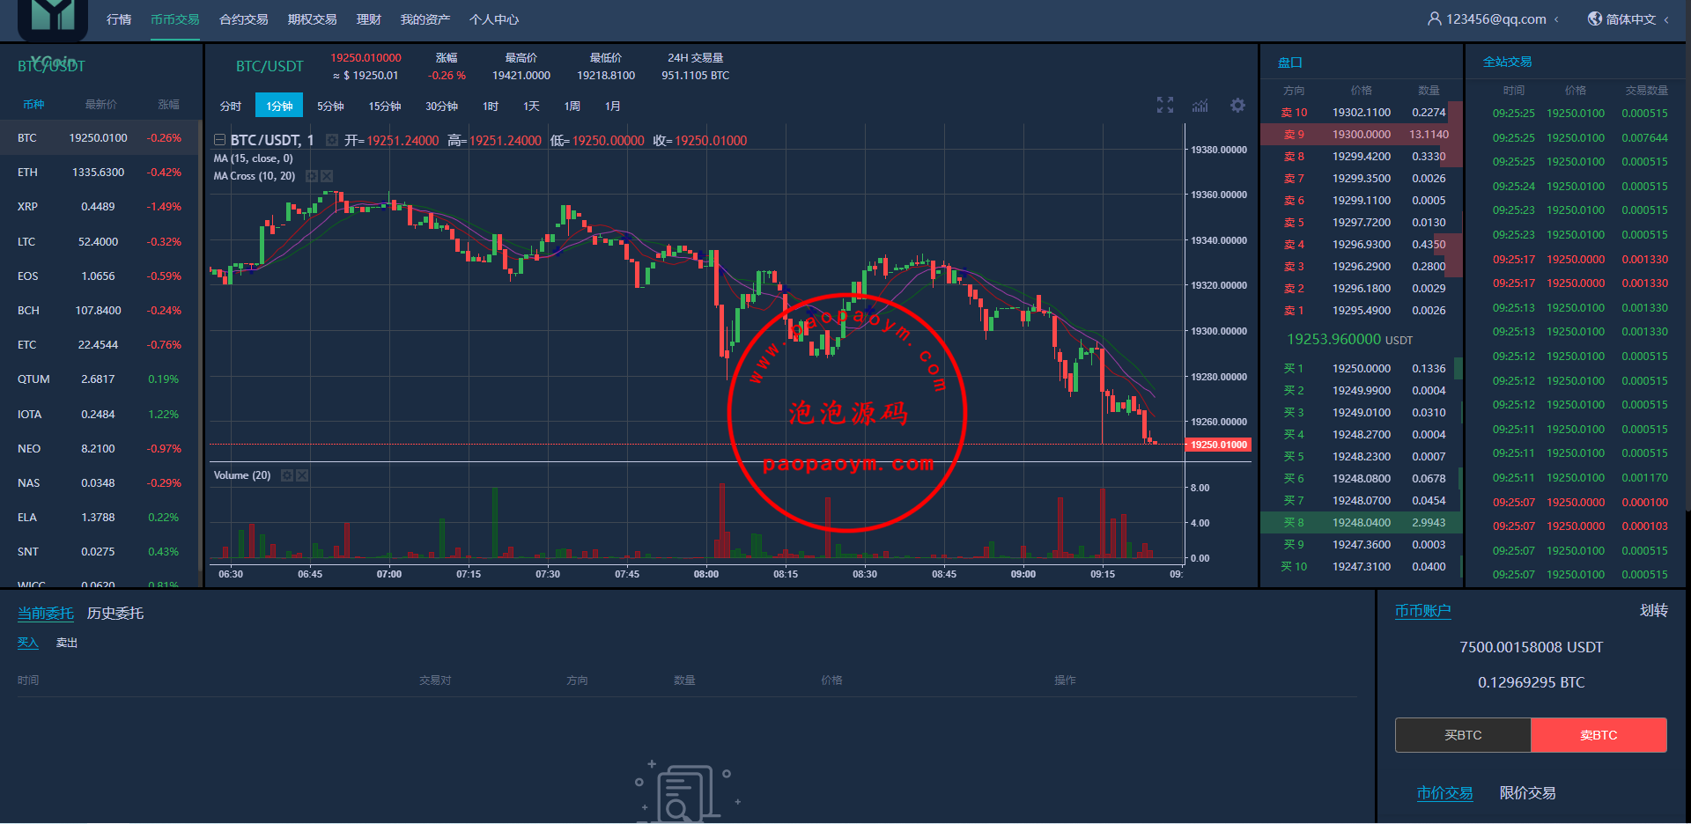Select the 1分钟 chart interval
This screenshot has width=1691, height=824.
(x=279, y=106)
